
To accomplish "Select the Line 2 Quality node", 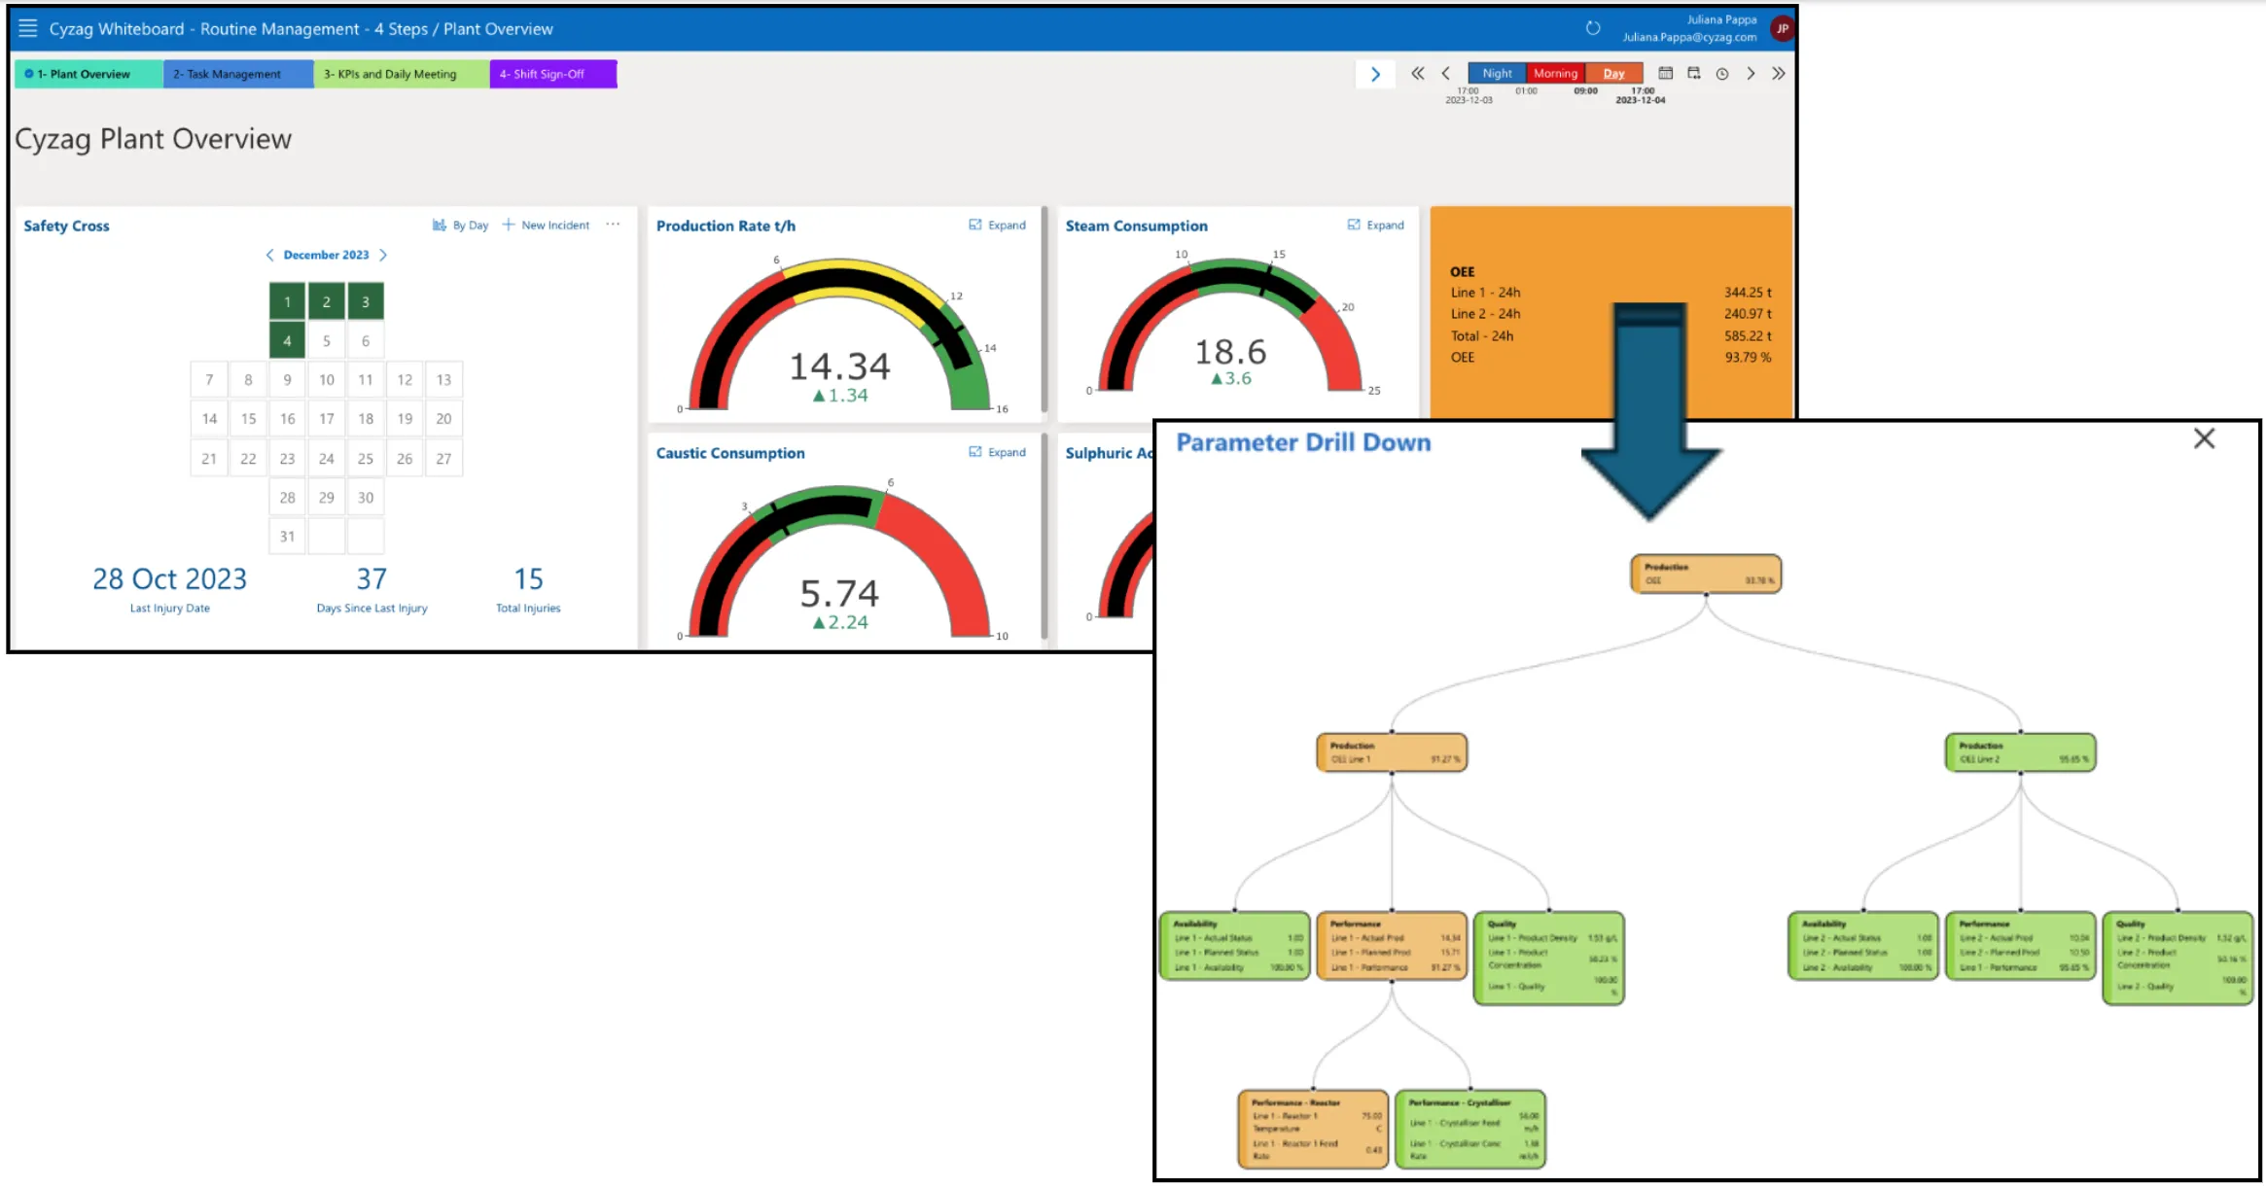I will [2177, 958].
